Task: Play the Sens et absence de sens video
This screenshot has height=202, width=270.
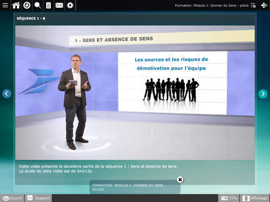Action: point(135,93)
